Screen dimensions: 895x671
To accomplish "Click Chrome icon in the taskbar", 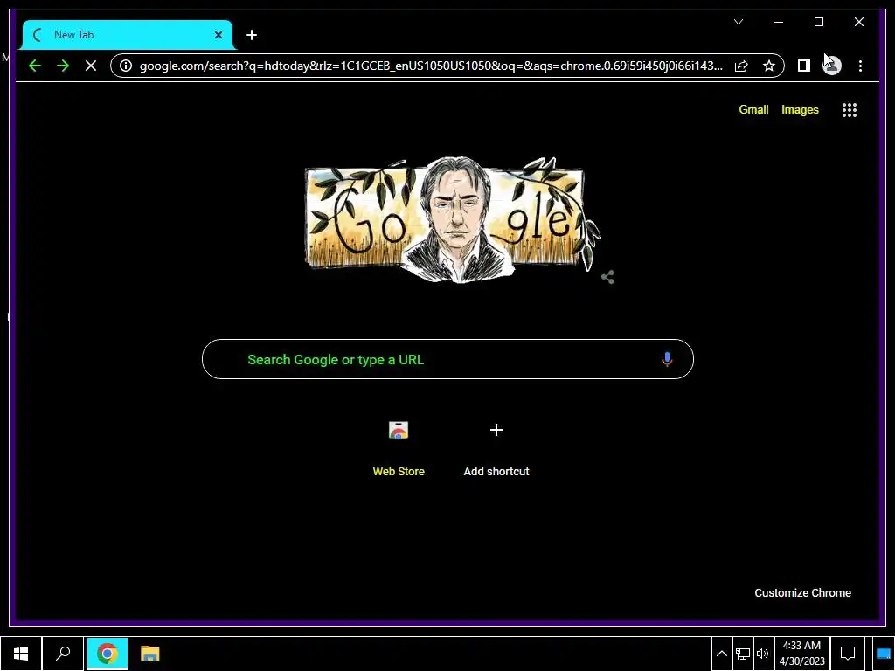I will click(107, 654).
